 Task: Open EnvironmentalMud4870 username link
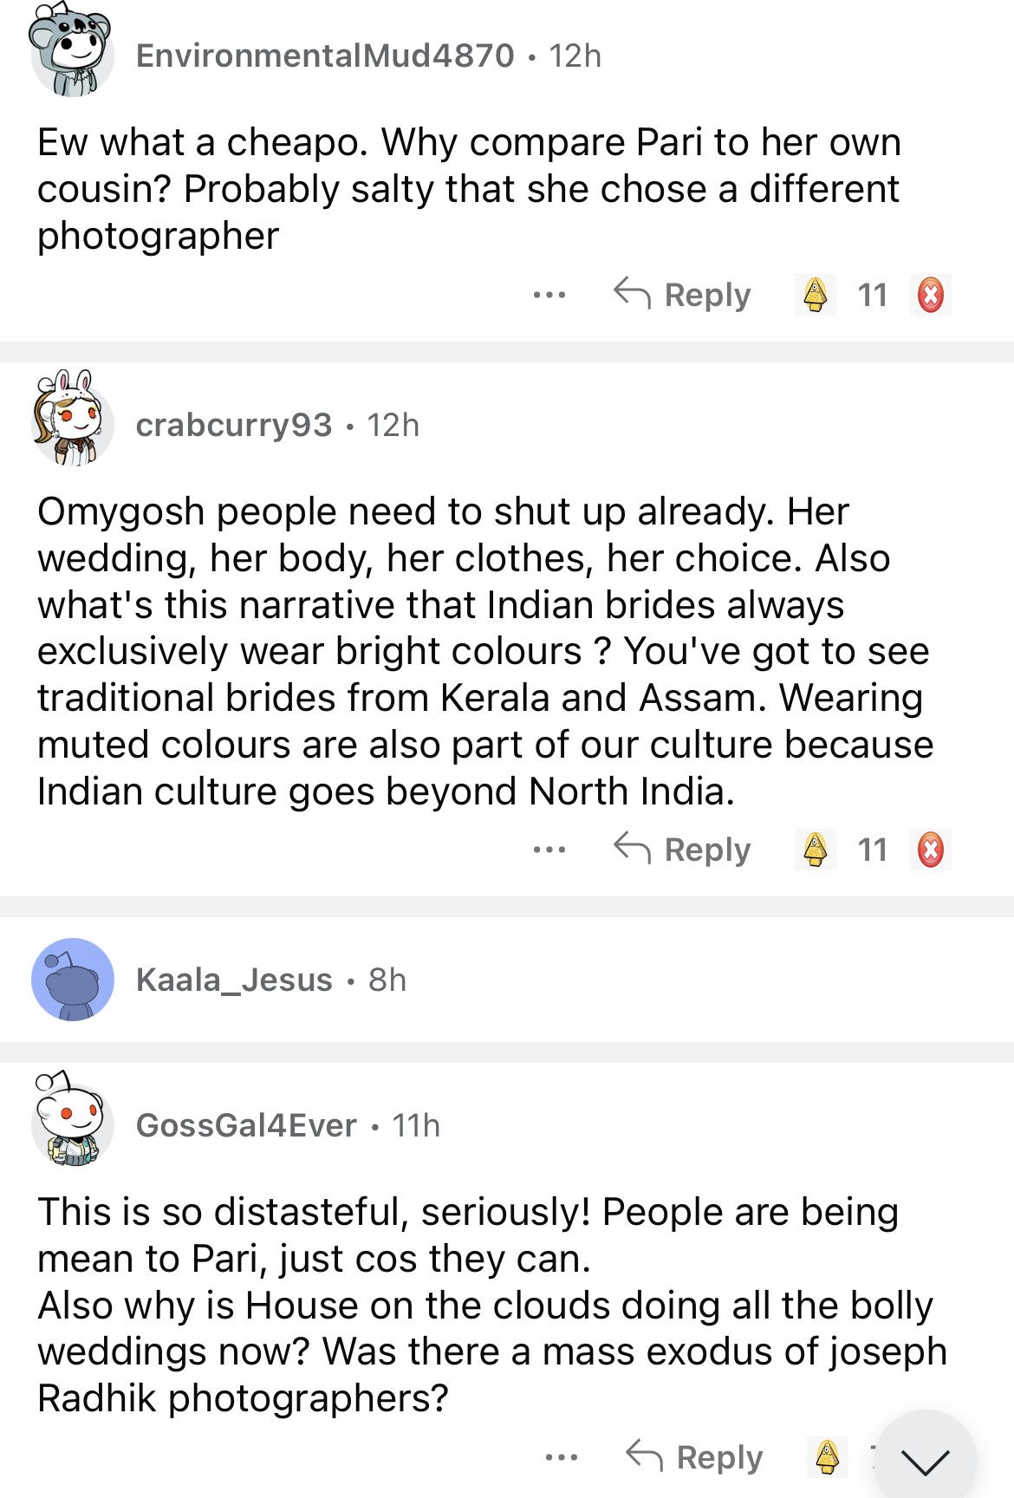(x=325, y=55)
